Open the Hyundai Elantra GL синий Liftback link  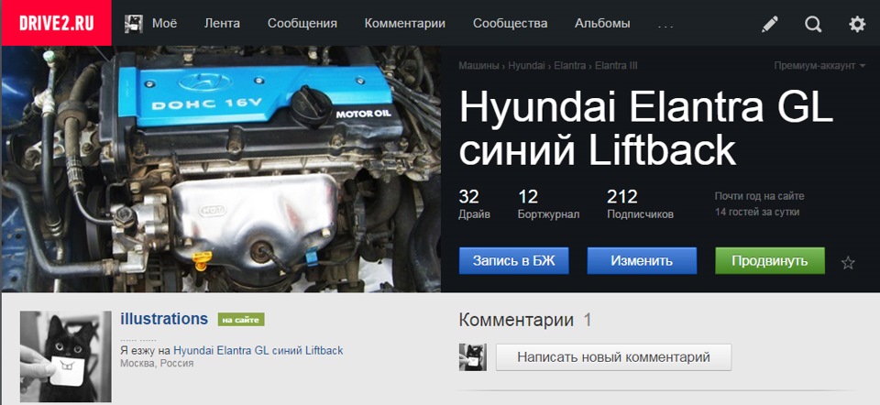pyautogui.click(x=258, y=351)
